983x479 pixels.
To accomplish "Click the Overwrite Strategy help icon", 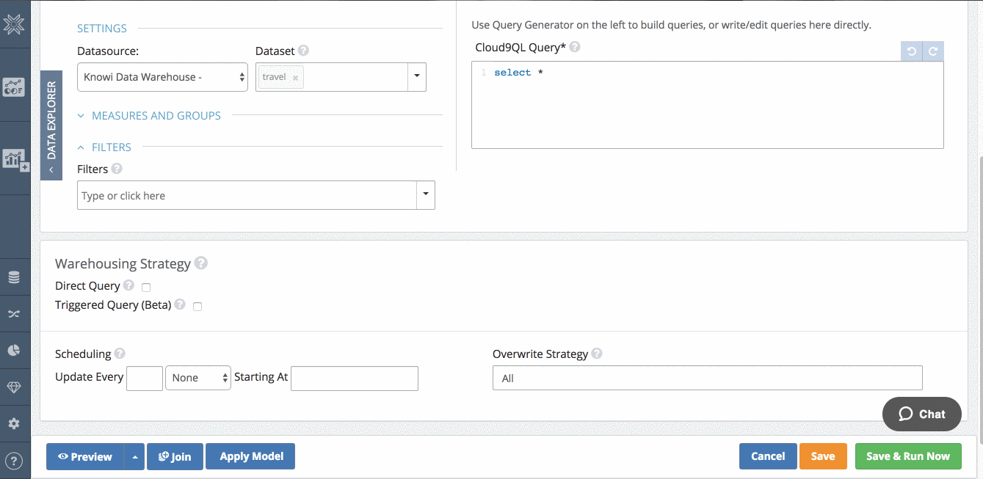I will (x=597, y=354).
